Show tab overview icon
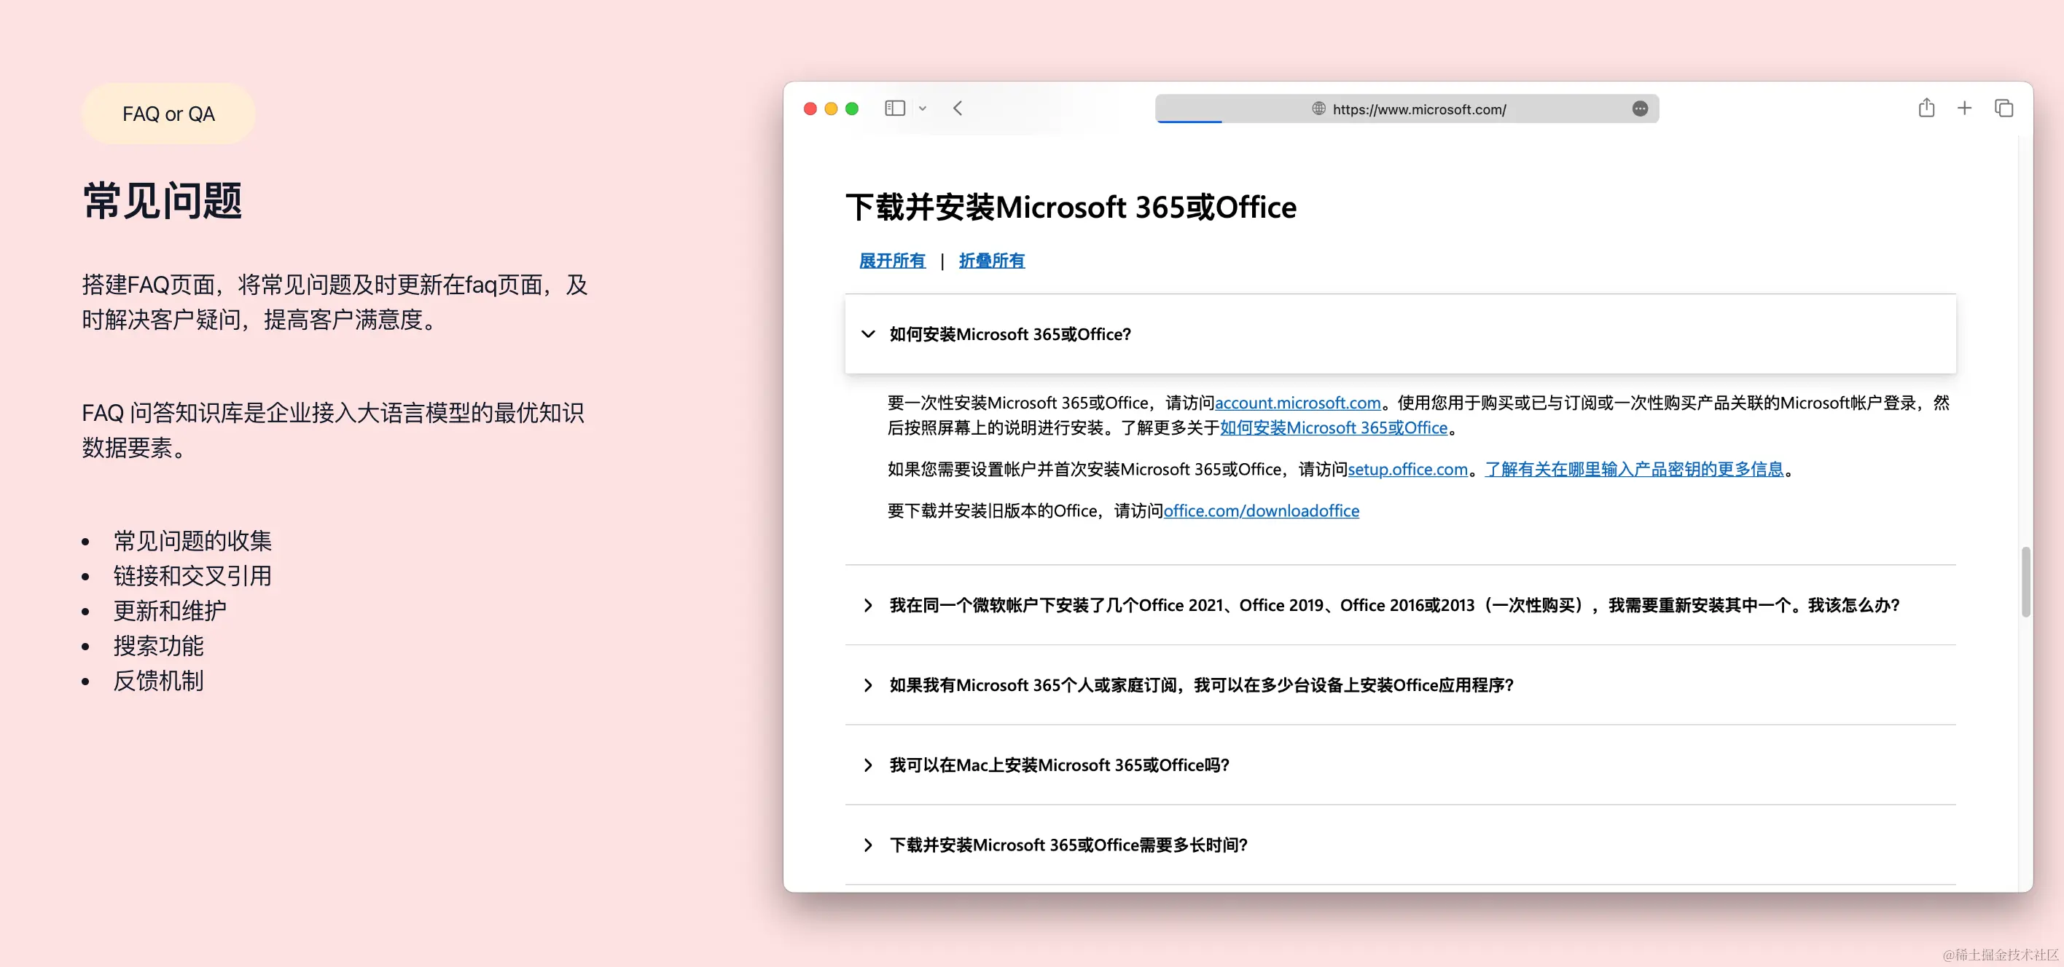Screen dimensions: 2064x967 point(2003,108)
